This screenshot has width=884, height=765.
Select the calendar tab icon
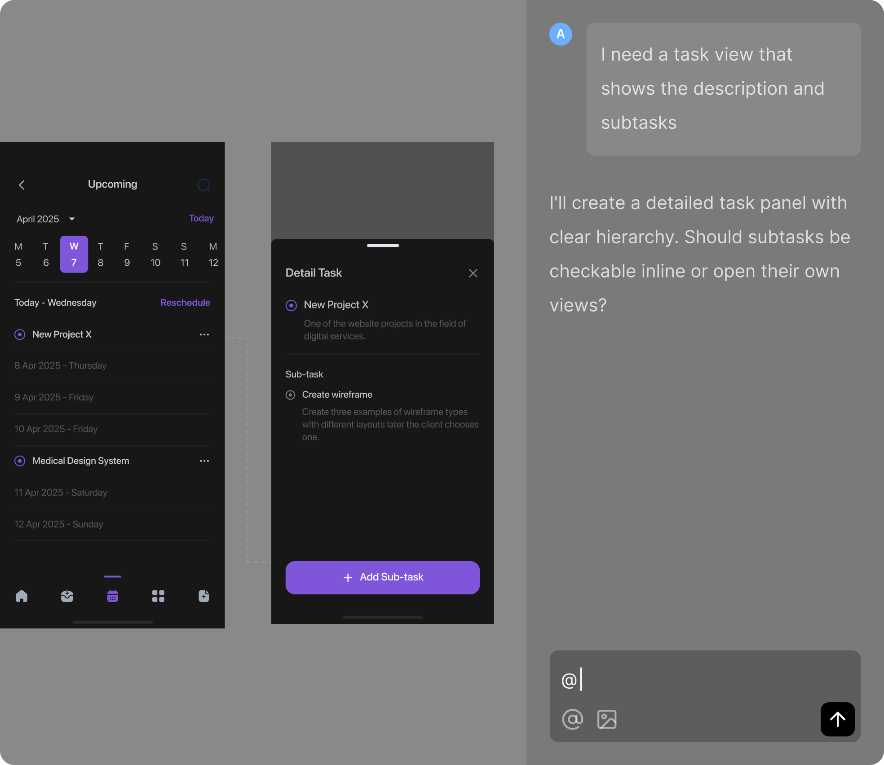[x=113, y=596]
